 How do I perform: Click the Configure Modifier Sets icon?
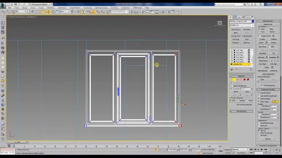pos(251,69)
